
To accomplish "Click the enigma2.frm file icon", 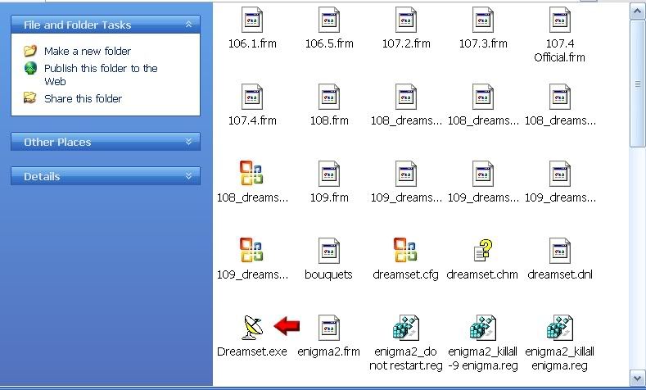I will pos(329,329).
